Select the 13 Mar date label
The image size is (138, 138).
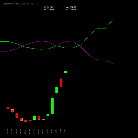(65, 131)
